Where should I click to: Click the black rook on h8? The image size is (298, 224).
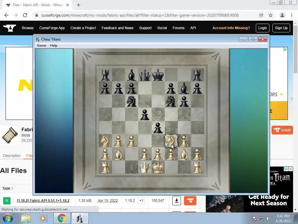[x=197, y=76]
